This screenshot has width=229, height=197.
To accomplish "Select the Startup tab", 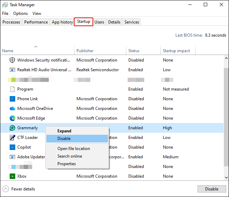I will coord(84,21).
